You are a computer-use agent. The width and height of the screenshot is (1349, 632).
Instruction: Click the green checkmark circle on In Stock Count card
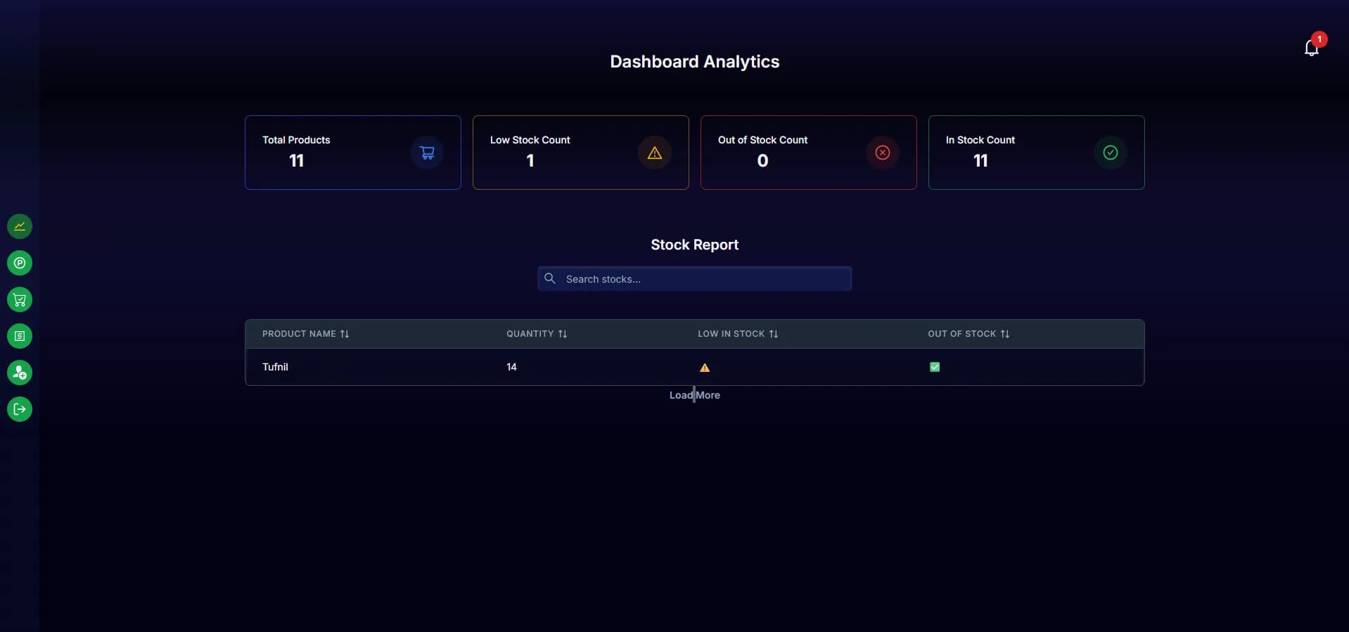pos(1111,153)
